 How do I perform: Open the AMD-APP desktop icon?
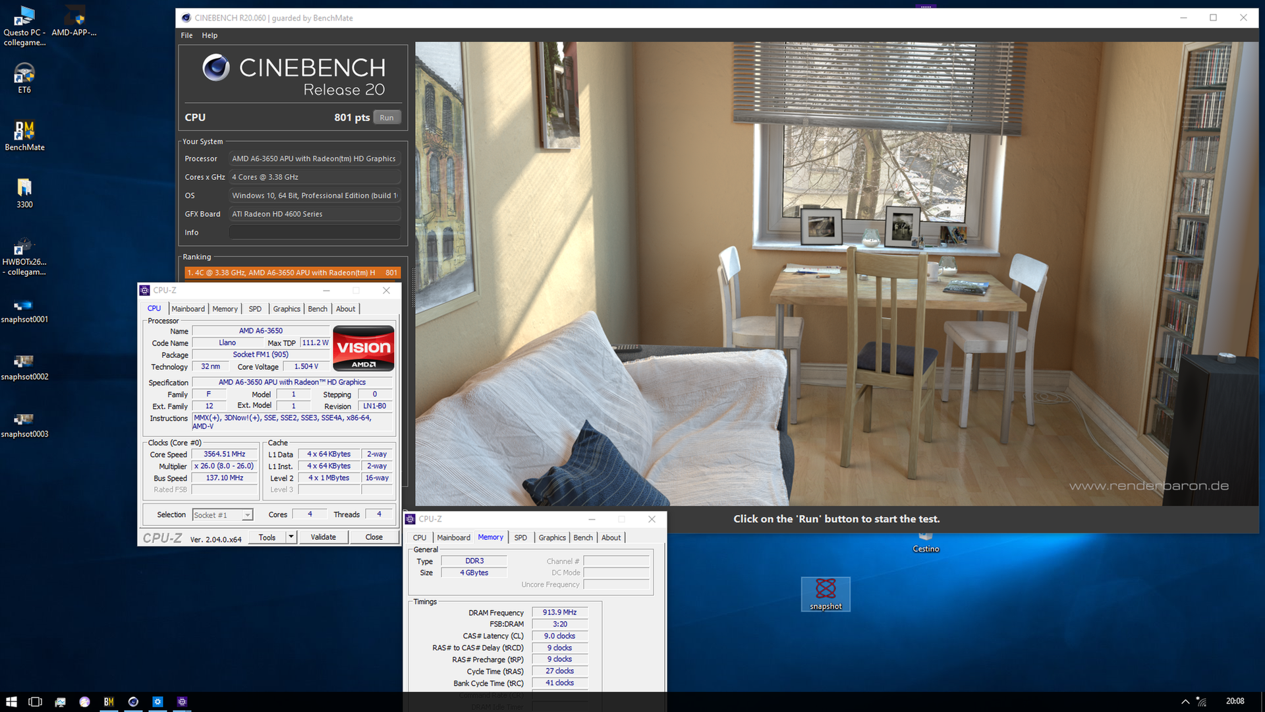coord(74,21)
